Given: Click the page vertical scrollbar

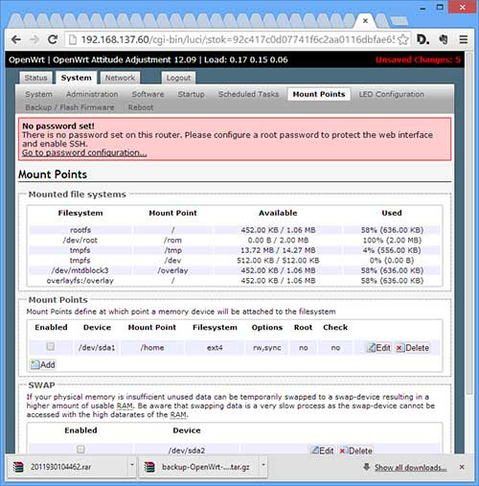Looking at the screenshot, I should 468,223.
